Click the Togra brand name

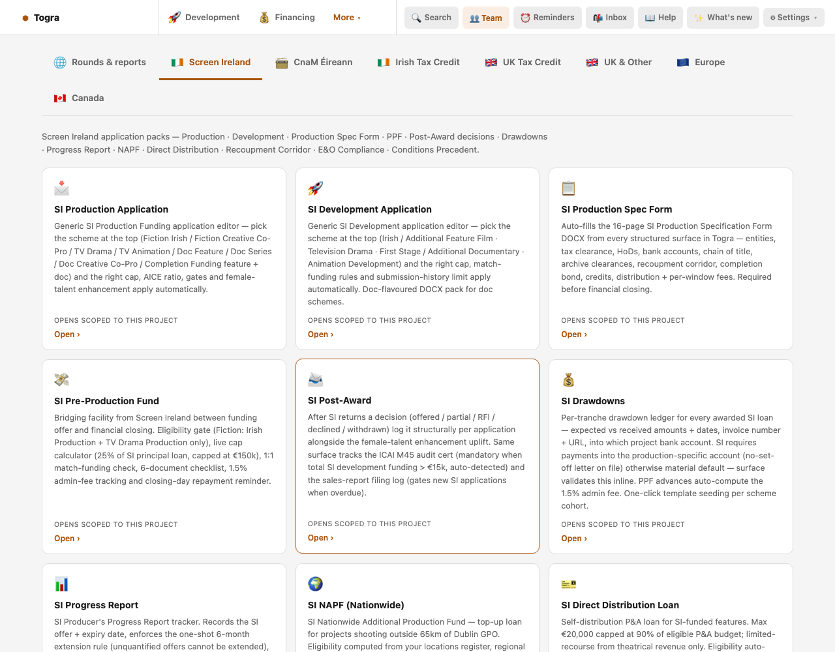[x=46, y=18]
